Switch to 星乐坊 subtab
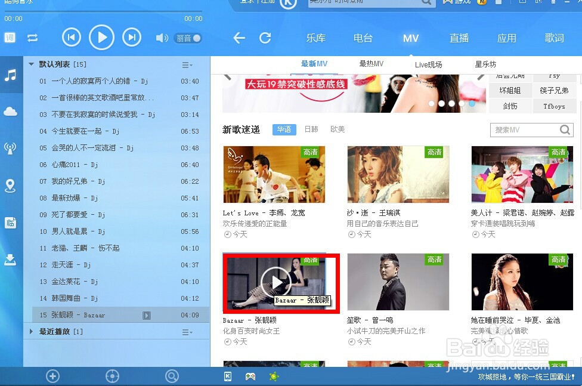Screen dimensions: 582x386 (485, 64)
